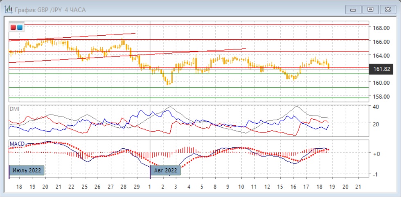Click the MACD indicator label
Image resolution: width=401 pixels, height=197 pixels.
pos(18,144)
